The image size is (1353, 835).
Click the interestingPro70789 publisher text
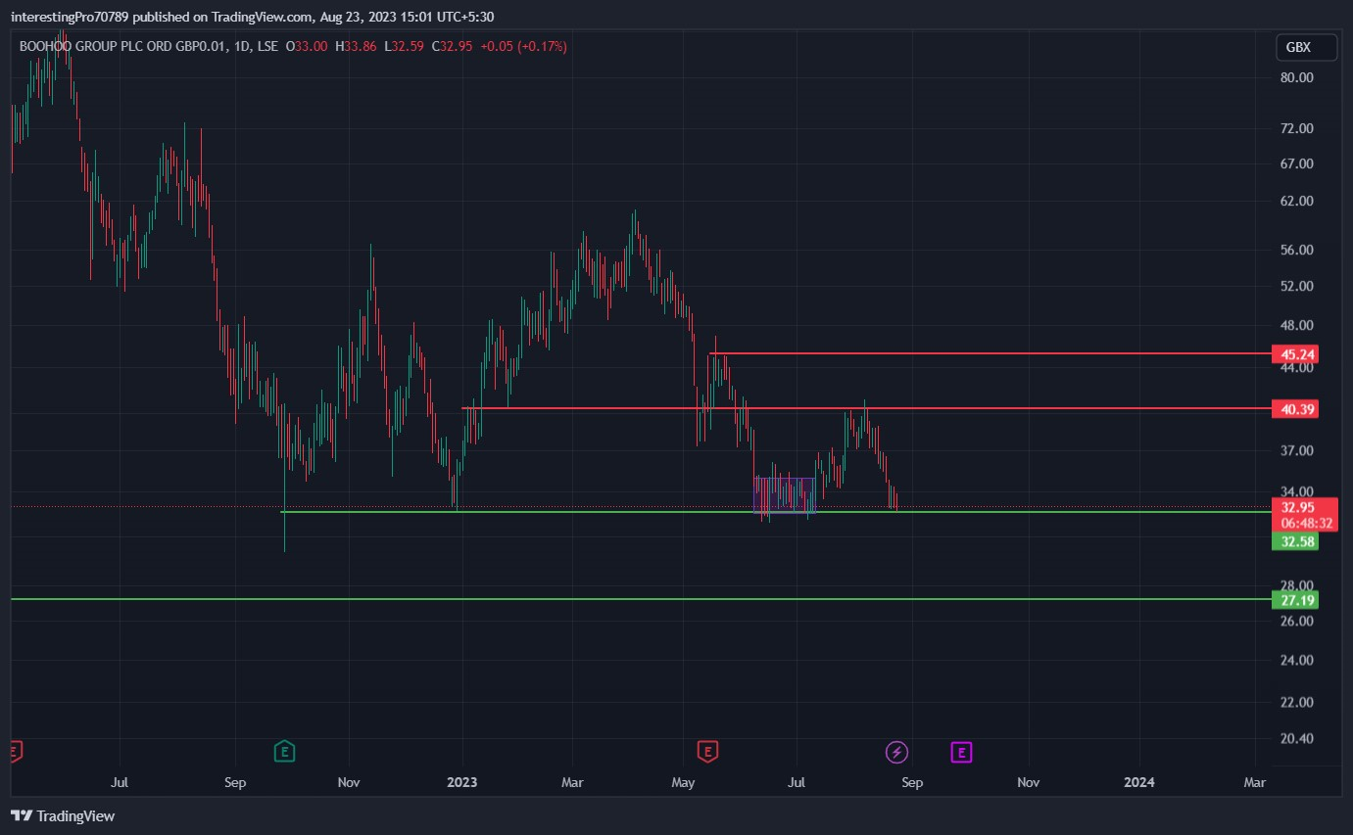[x=72, y=16]
